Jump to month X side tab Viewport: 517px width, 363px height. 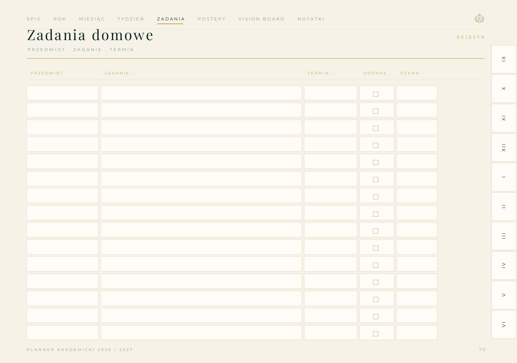pyautogui.click(x=504, y=89)
